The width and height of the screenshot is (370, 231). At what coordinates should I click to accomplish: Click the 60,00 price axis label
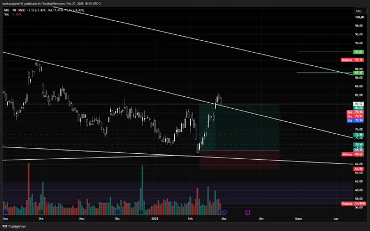(x=359, y=190)
